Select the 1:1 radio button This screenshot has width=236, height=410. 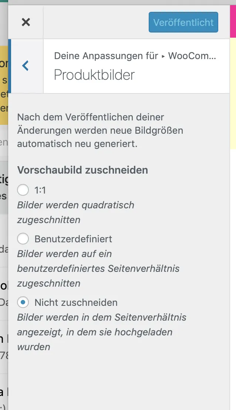click(23, 190)
